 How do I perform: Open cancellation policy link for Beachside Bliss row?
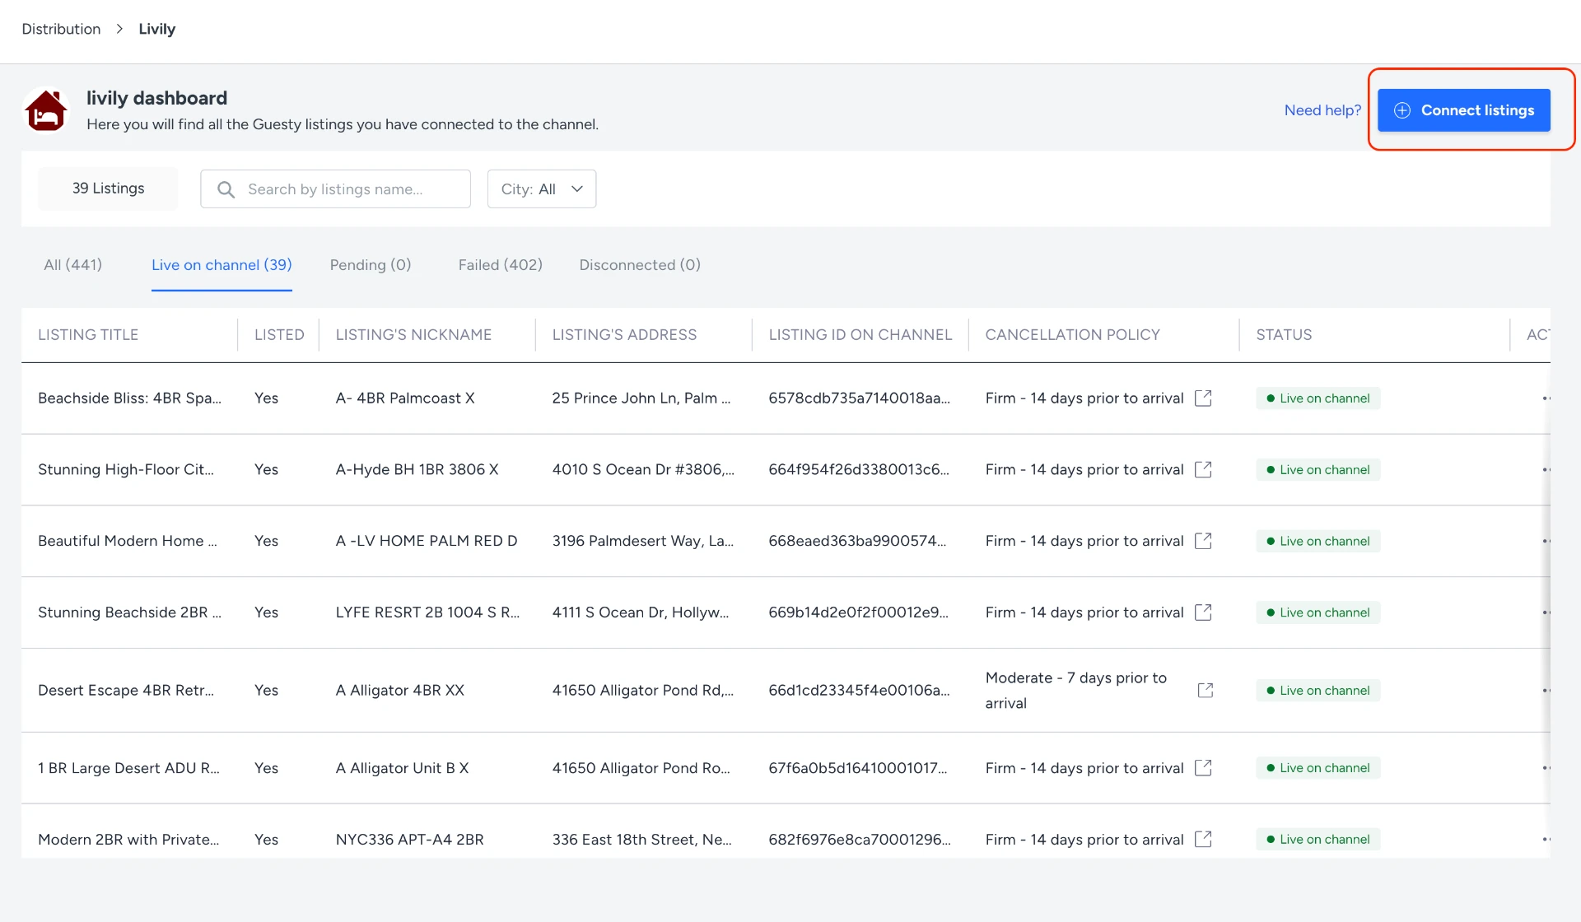click(1203, 398)
